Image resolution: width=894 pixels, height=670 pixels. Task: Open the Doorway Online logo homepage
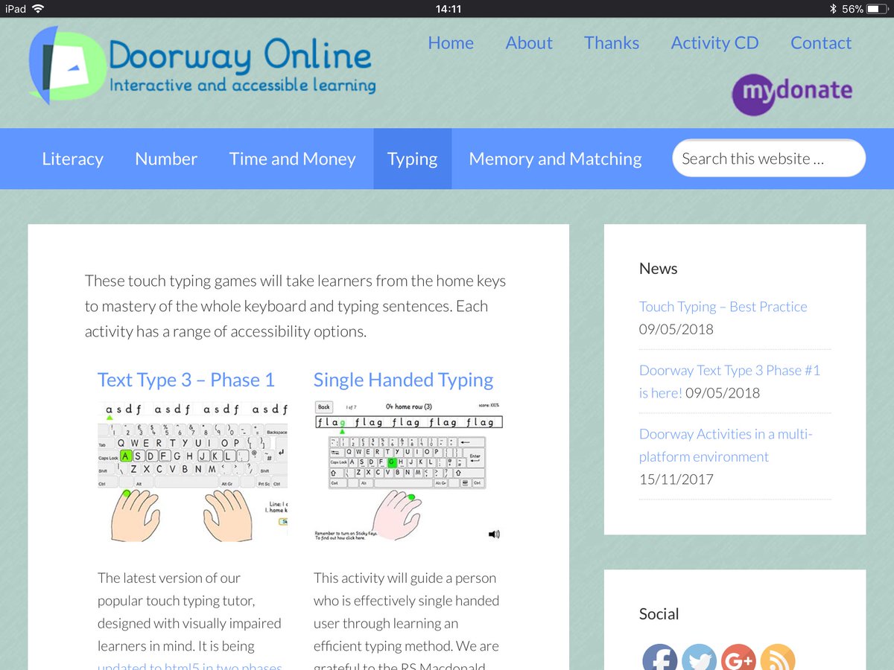pos(203,65)
